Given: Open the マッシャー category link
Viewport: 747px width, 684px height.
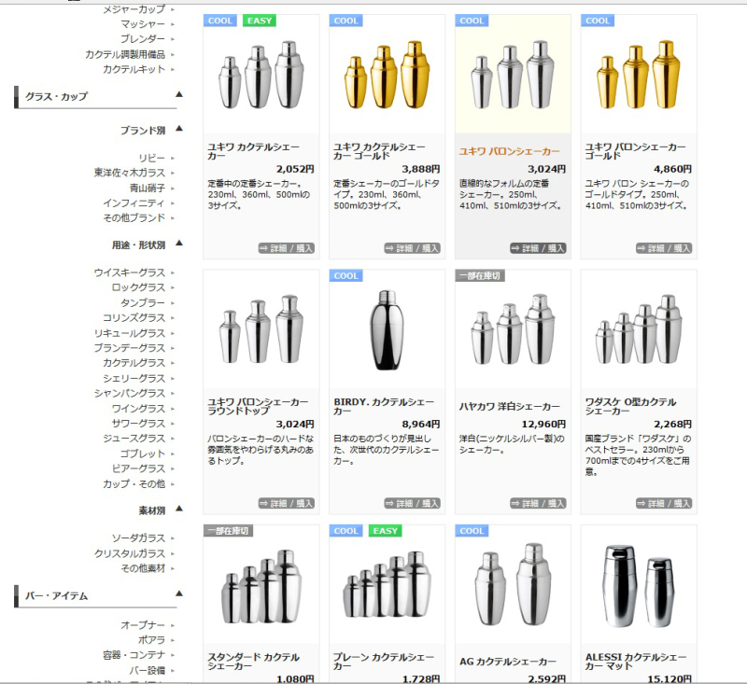Looking at the screenshot, I should tap(143, 24).
